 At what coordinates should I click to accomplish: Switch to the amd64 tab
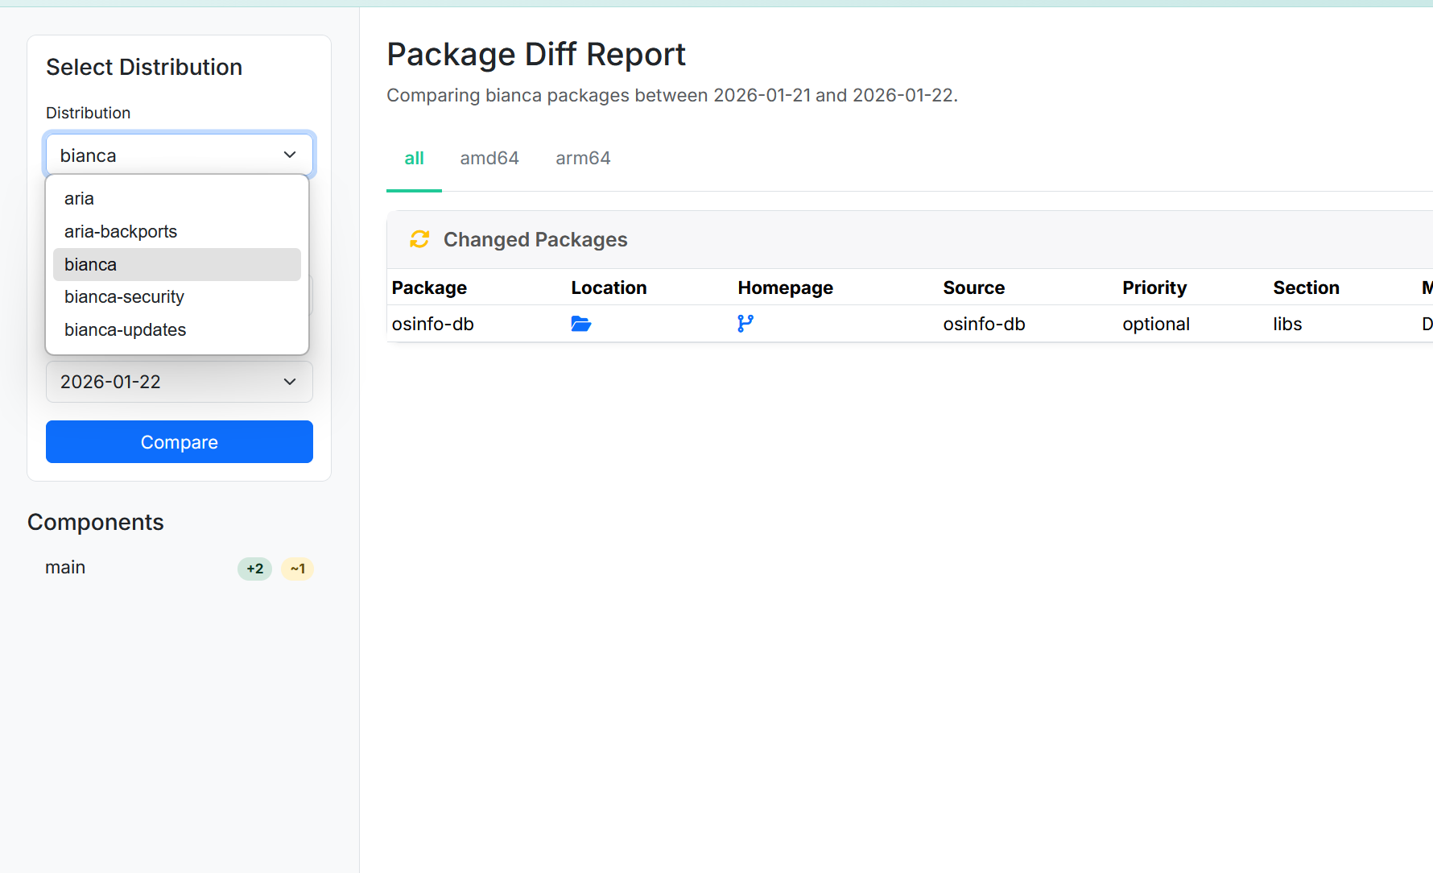[x=489, y=159]
